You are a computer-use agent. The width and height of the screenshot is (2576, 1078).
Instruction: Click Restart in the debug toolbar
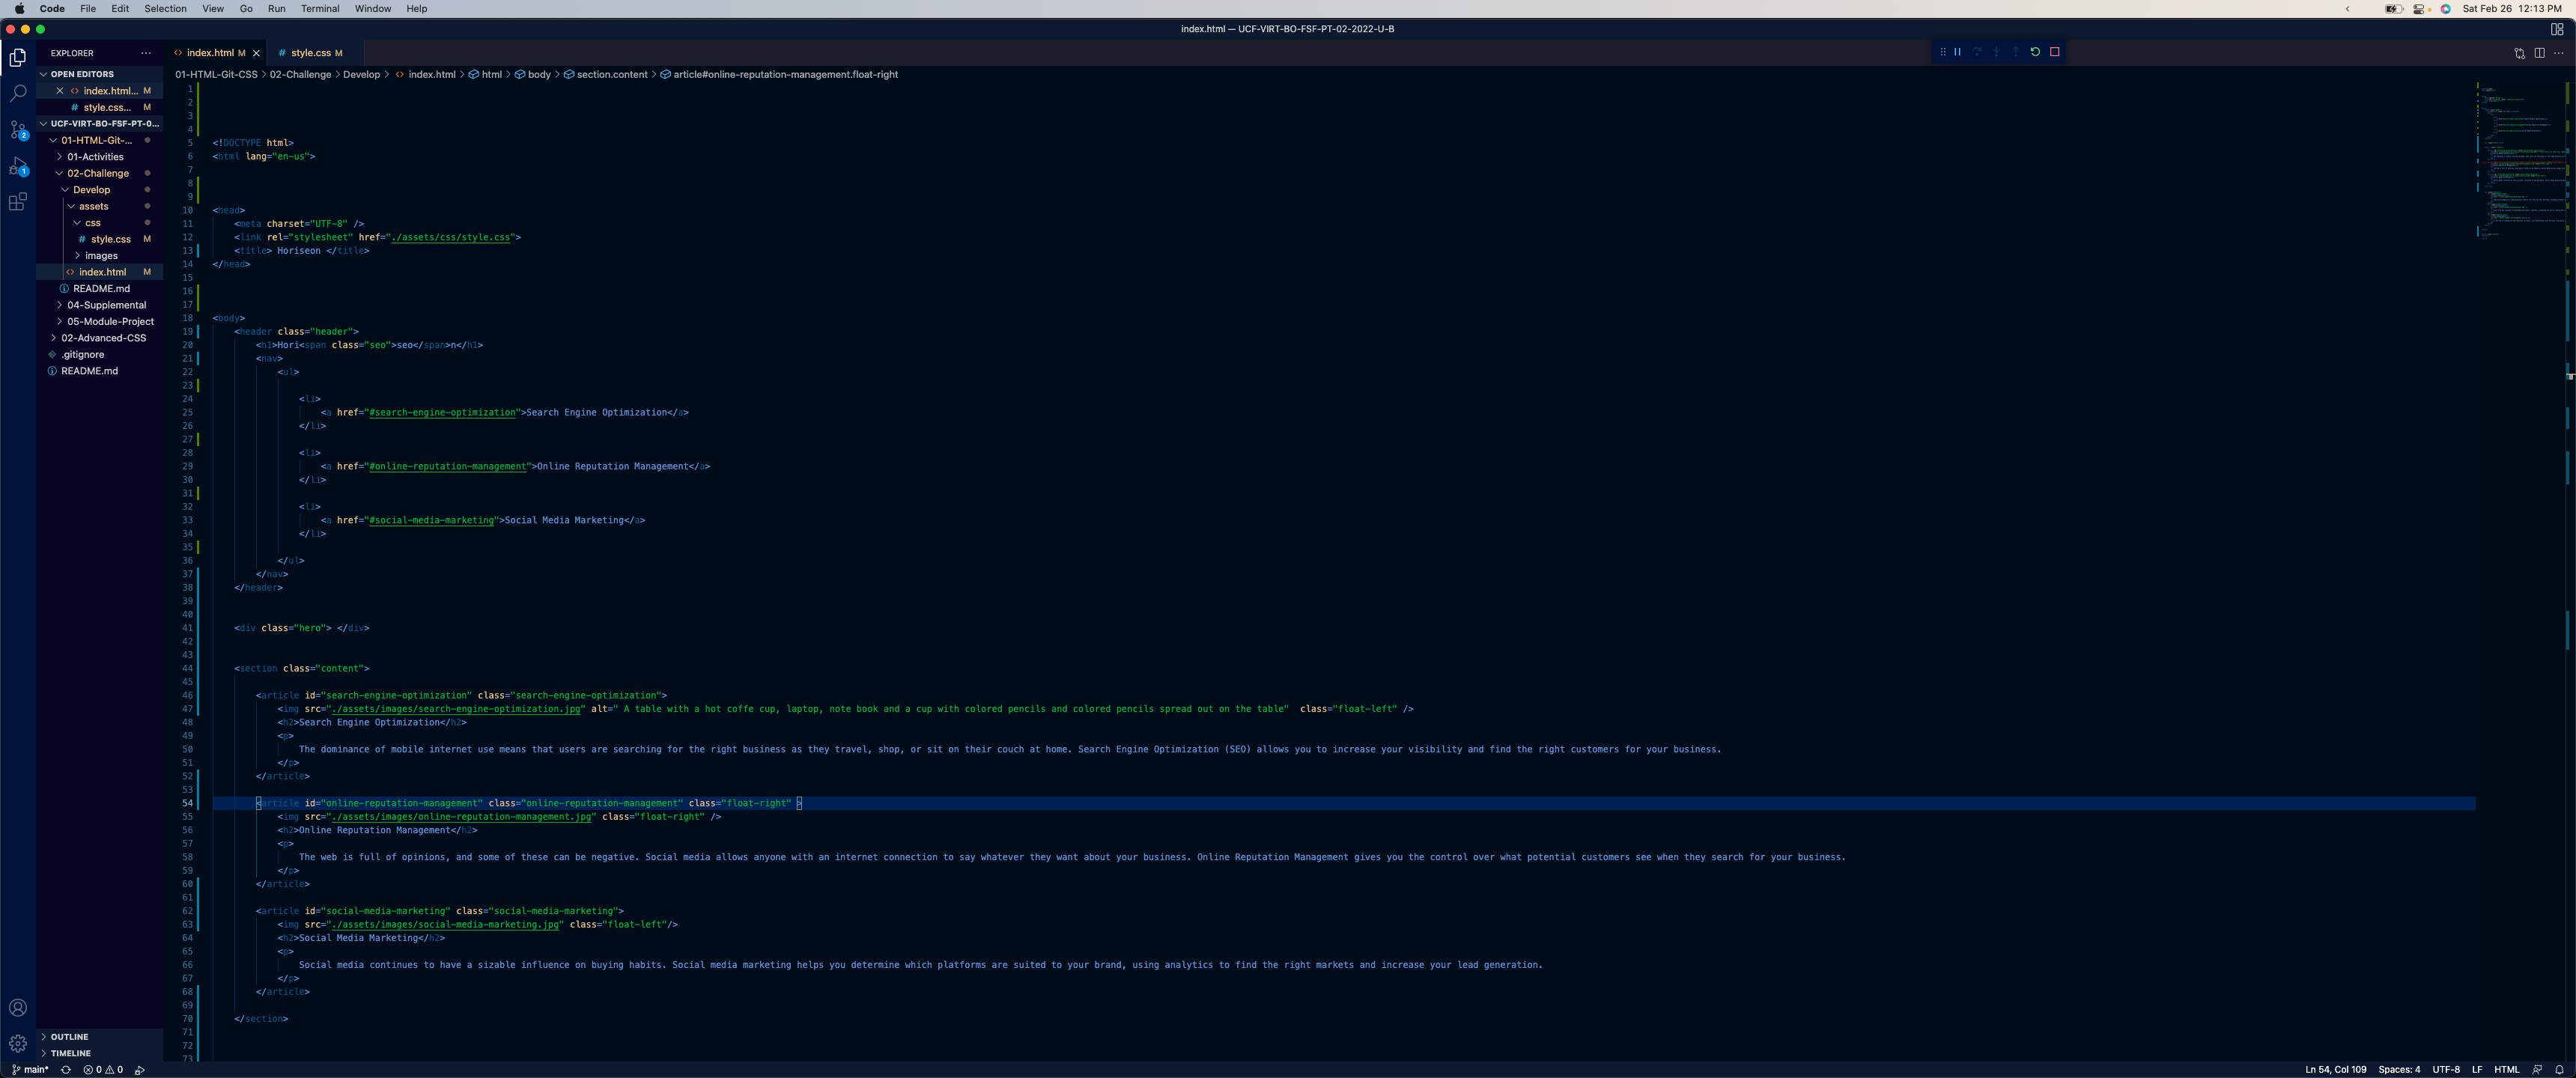[x=2035, y=51]
